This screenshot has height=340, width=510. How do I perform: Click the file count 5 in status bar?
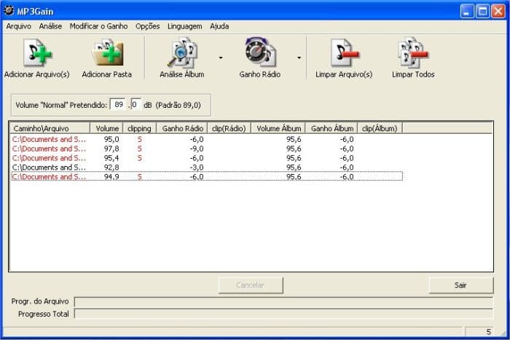pyautogui.click(x=489, y=332)
